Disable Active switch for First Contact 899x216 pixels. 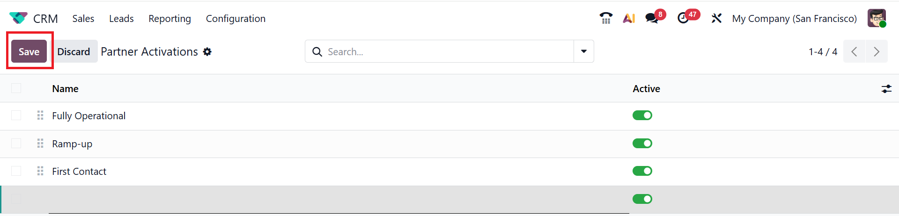(x=642, y=171)
